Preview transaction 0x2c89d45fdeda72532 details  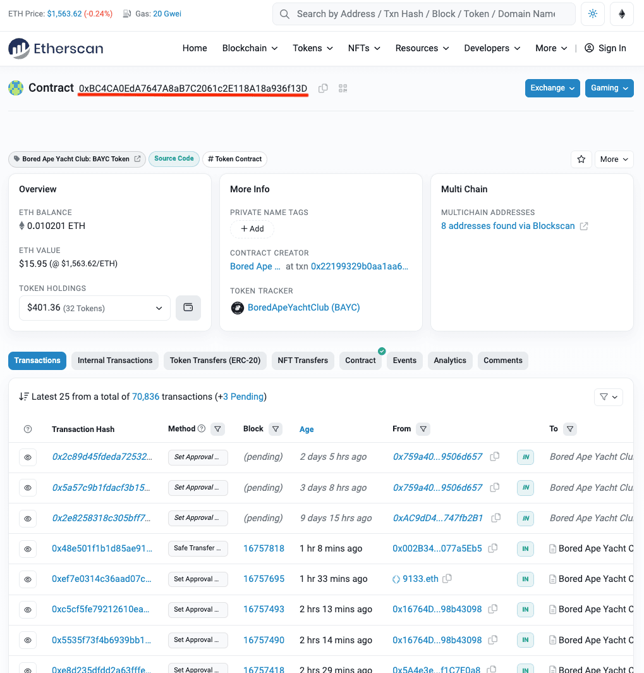(x=28, y=457)
